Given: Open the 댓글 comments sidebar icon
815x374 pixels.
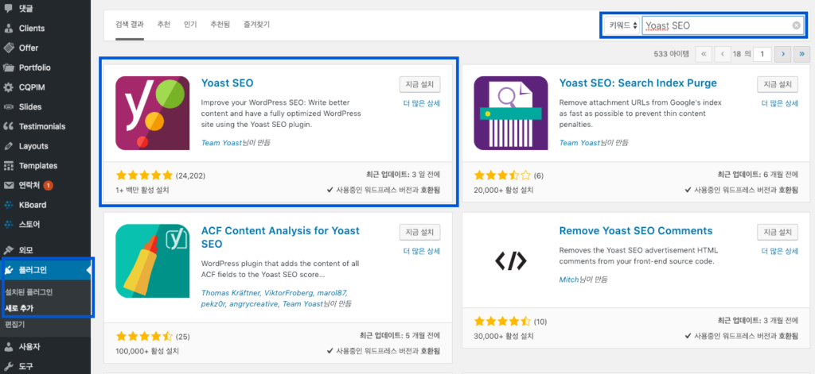Looking at the screenshot, I should pyautogui.click(x=8, y=8).
